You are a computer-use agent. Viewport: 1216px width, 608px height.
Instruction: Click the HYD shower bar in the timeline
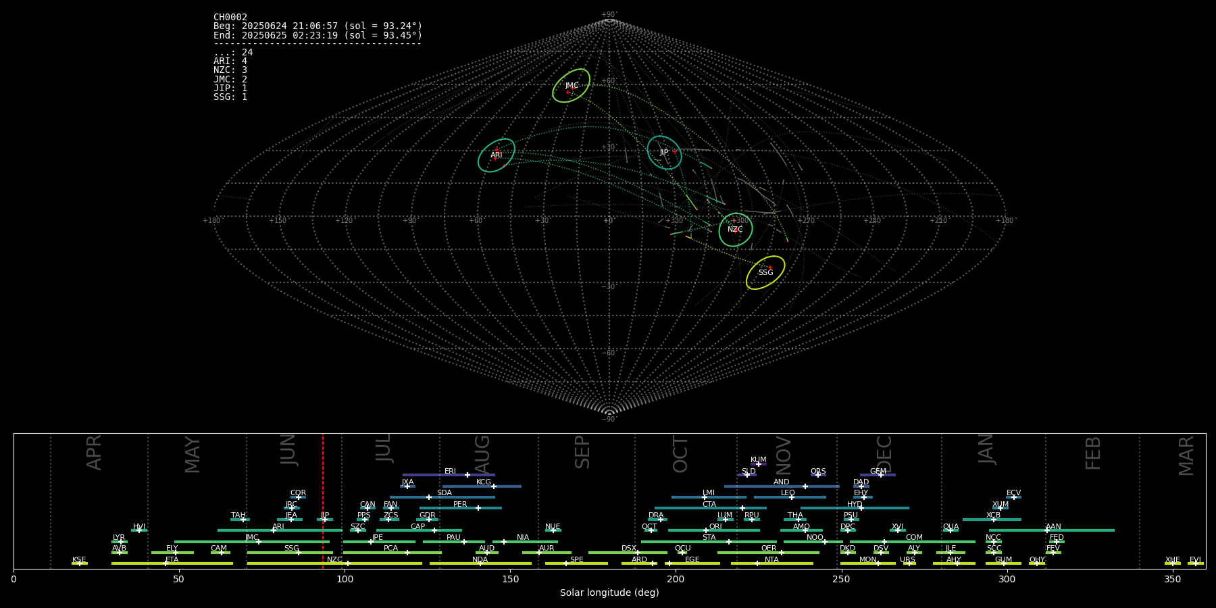point(855,508)
